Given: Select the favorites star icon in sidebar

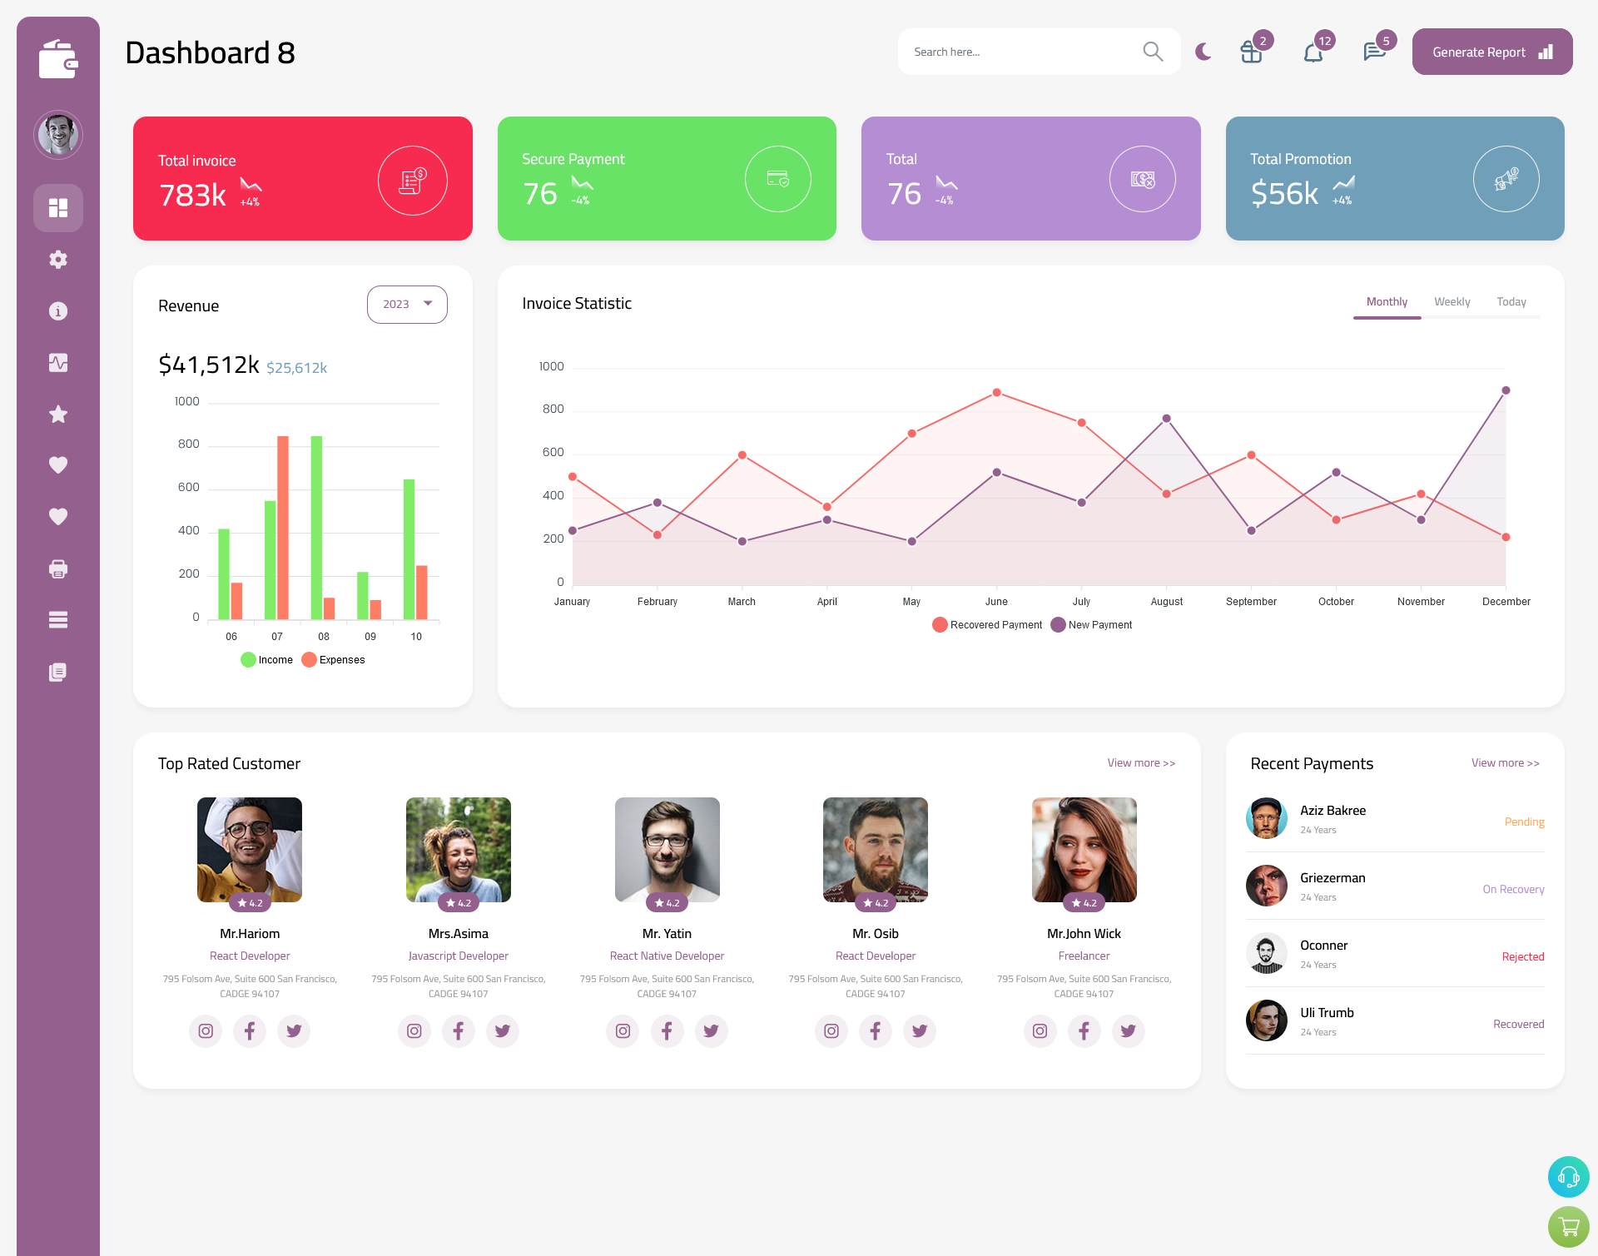Looking at the screenshot, I should pos(57,414).
